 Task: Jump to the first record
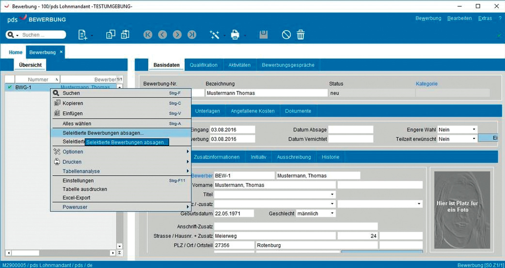(x=148, y=35)
